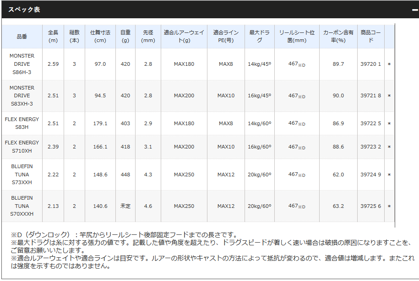Screen dimensions: 419x281
Task: Click the BLUEFIN TUNA S73XXH model name
Action: pyautogui.click(x=22, y=175)
